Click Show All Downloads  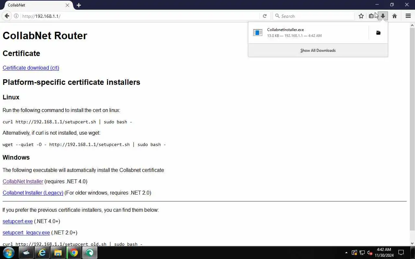click(318, 50)
